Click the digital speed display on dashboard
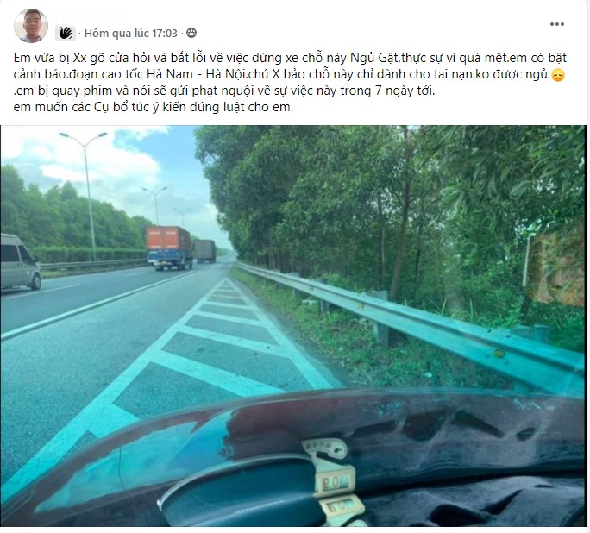The height and width of the screenshot is (533, 590). tap(336, 482)
